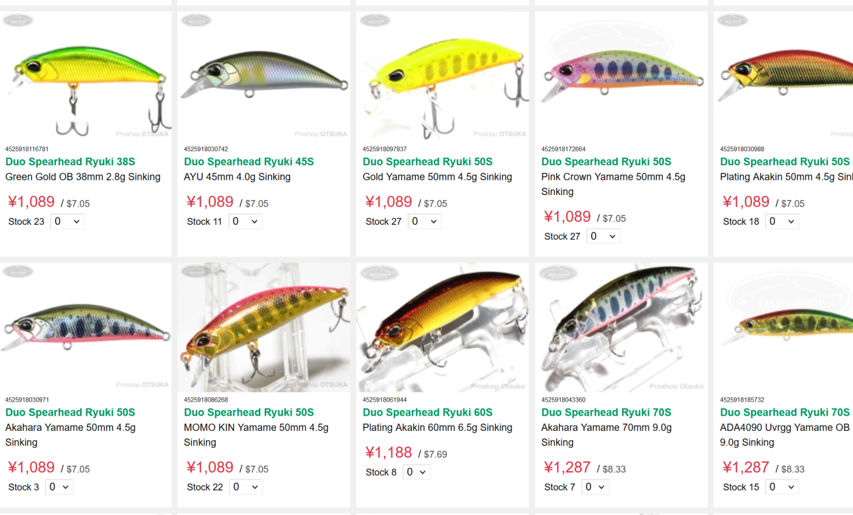This screenshot has height=515, width=853.
Task: Open quantity selector beside Stock 22
Action: (246, 487)
